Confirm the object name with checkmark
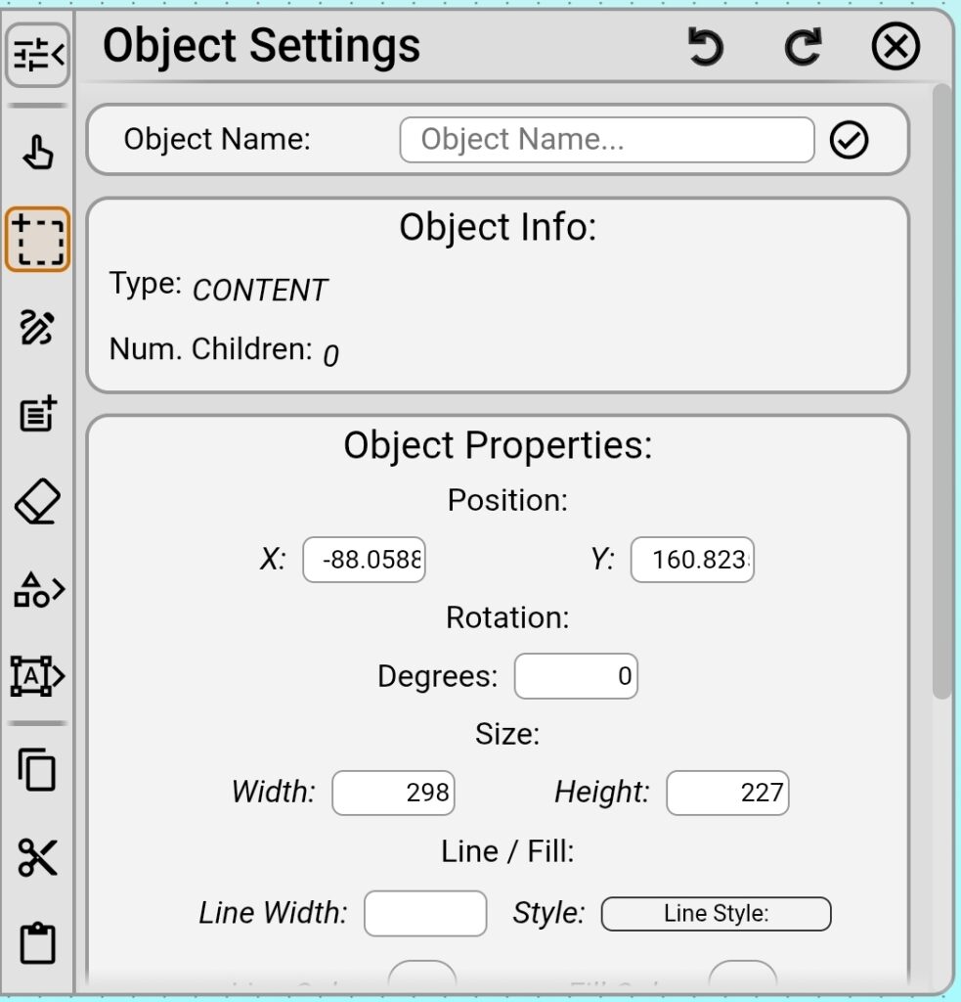The image size is (961, 1002). (850, 140)
